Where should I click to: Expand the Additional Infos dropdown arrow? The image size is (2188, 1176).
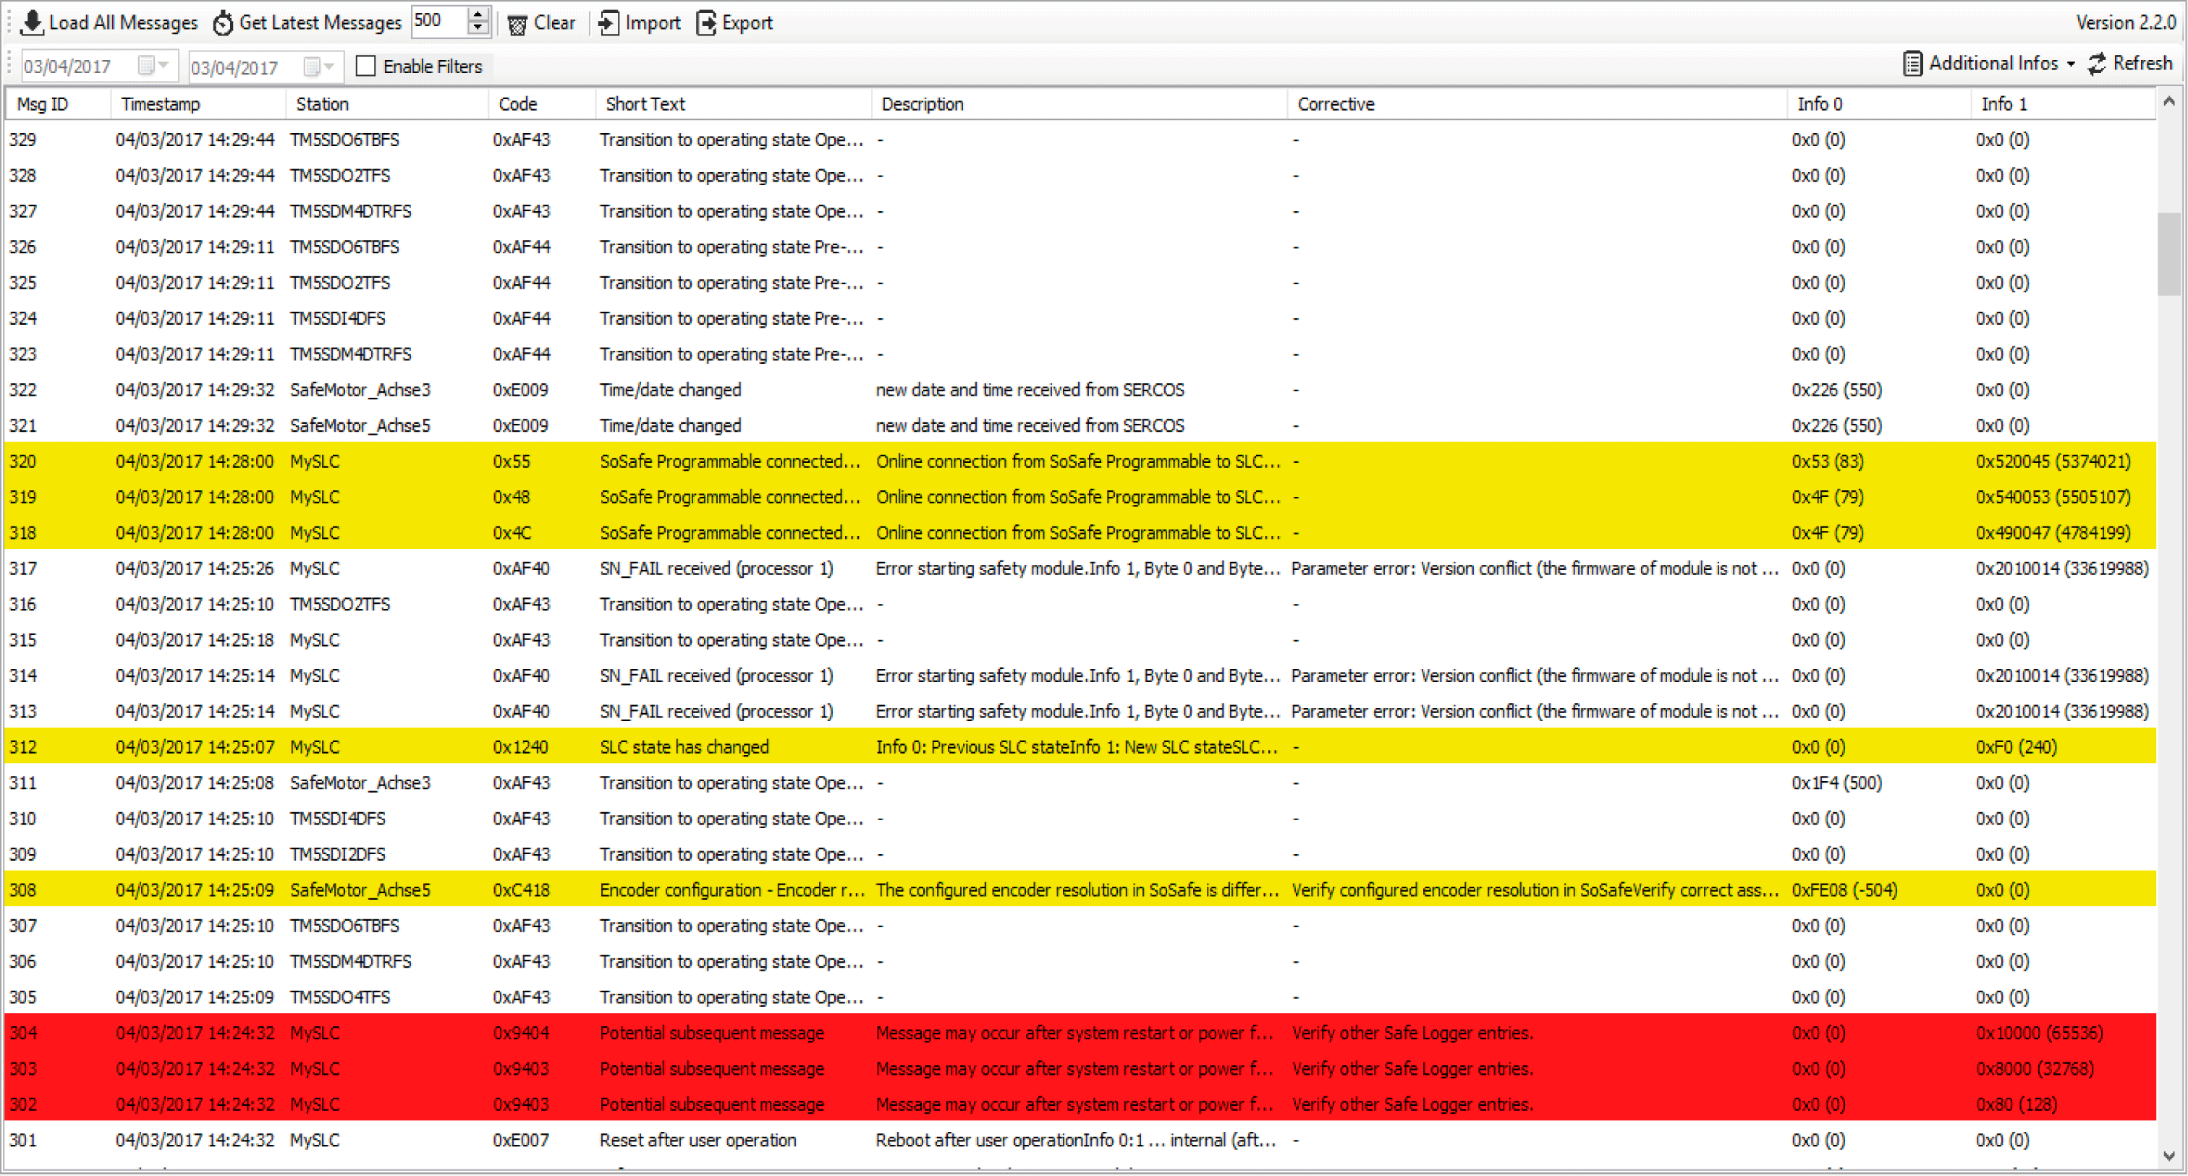(x=2071, y=64)
